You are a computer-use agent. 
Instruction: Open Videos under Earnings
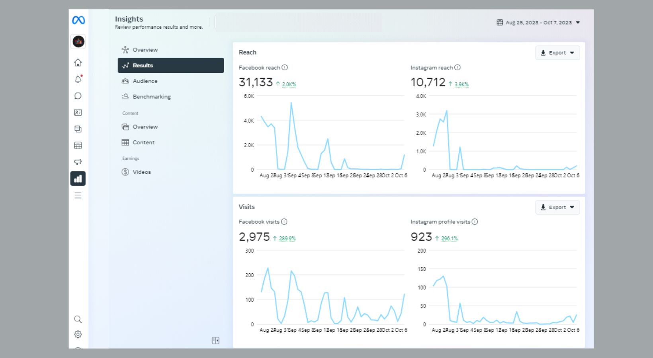click(141, 172)
